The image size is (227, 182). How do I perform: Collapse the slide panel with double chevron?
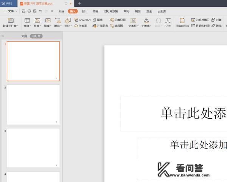(3, 36)
